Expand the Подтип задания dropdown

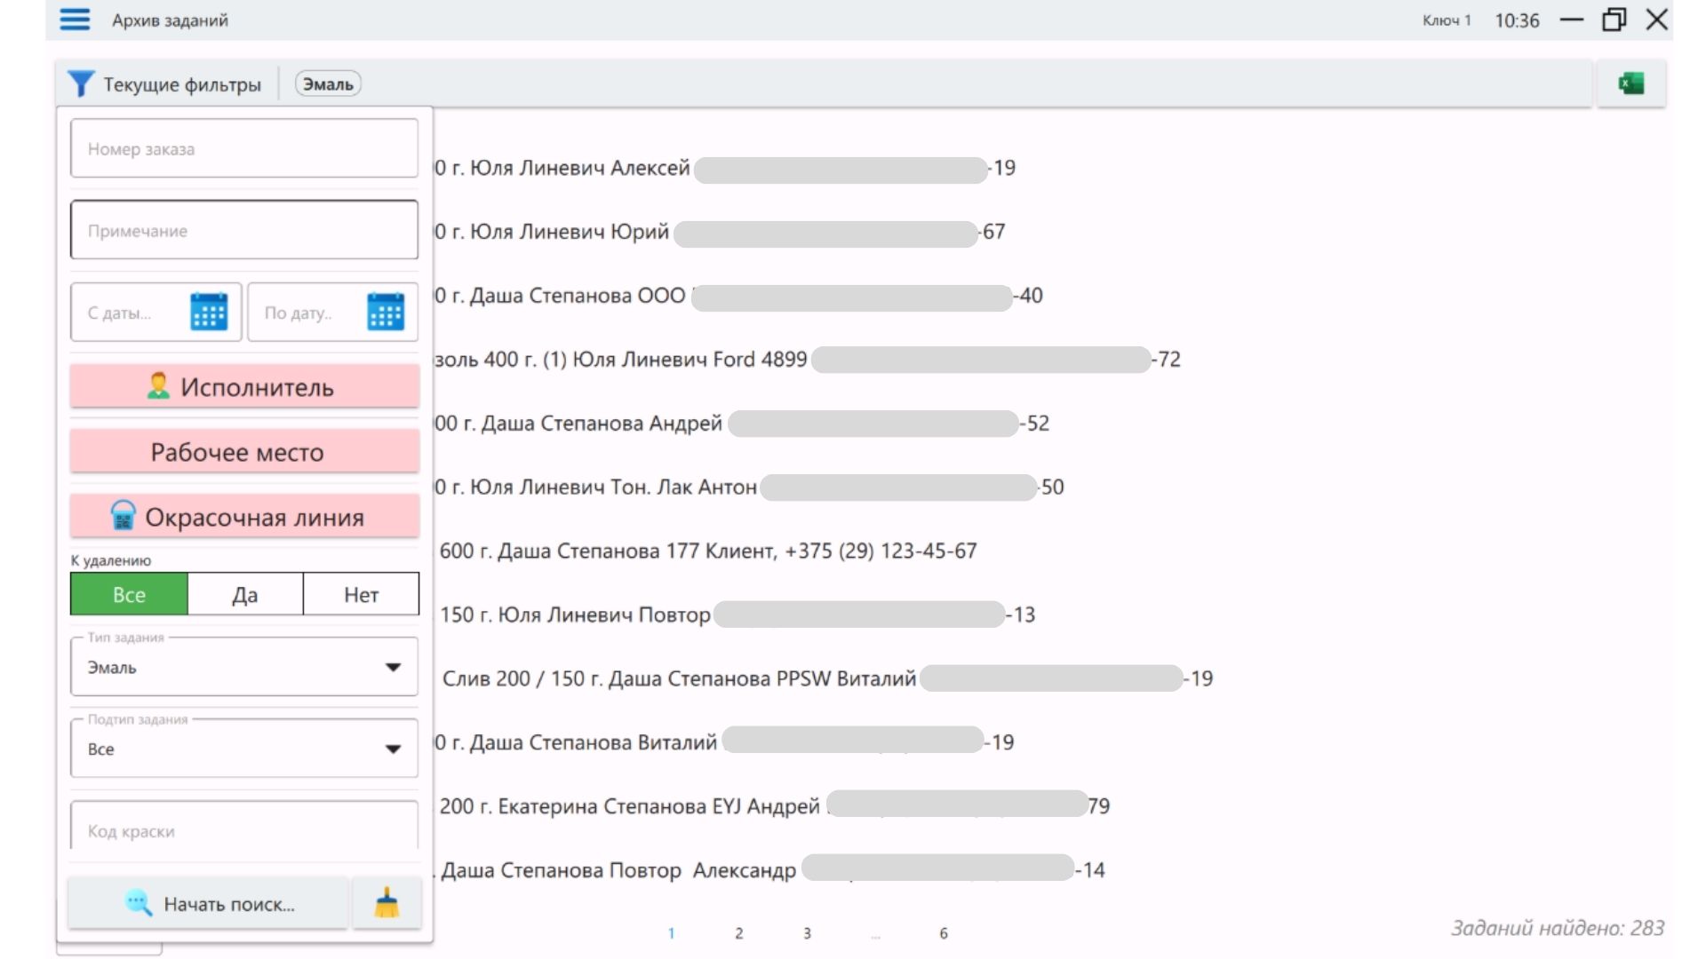pos(392,749)
